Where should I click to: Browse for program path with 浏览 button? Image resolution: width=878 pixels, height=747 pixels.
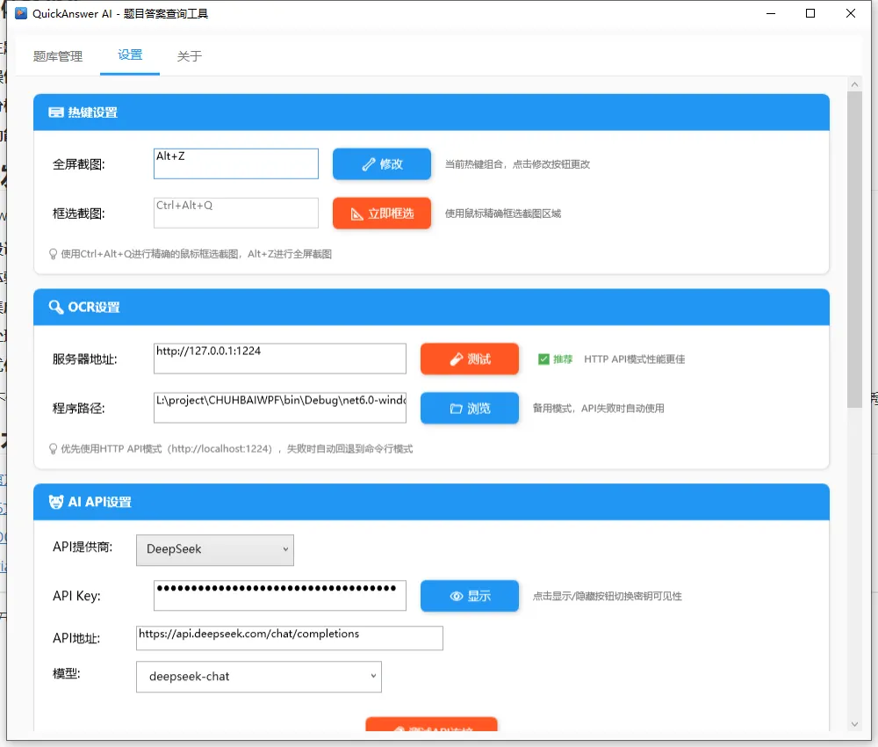[470, 409]
